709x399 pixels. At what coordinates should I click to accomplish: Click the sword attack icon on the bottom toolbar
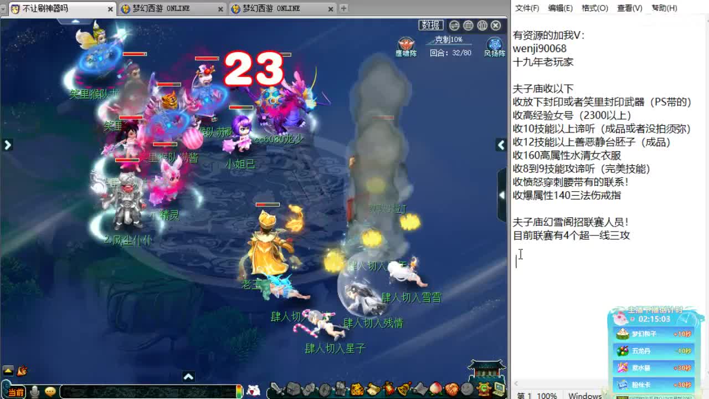coord(276,389)
